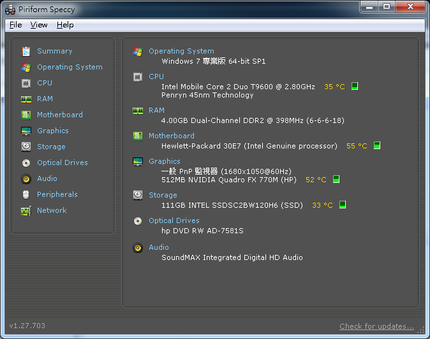Image resolution: width=430 pixels, height=339 pixels.
Task: Click the version v1.27.703 label
Action: tap(27, 326)
